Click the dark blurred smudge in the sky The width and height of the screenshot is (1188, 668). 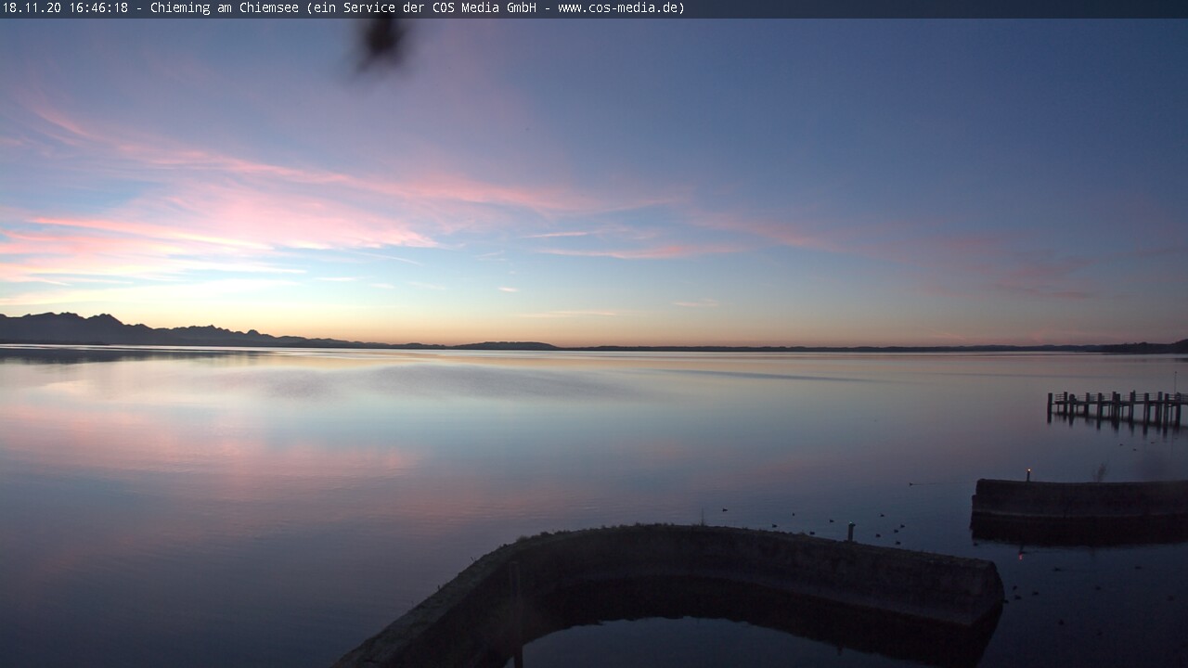(x=381, y=41)
